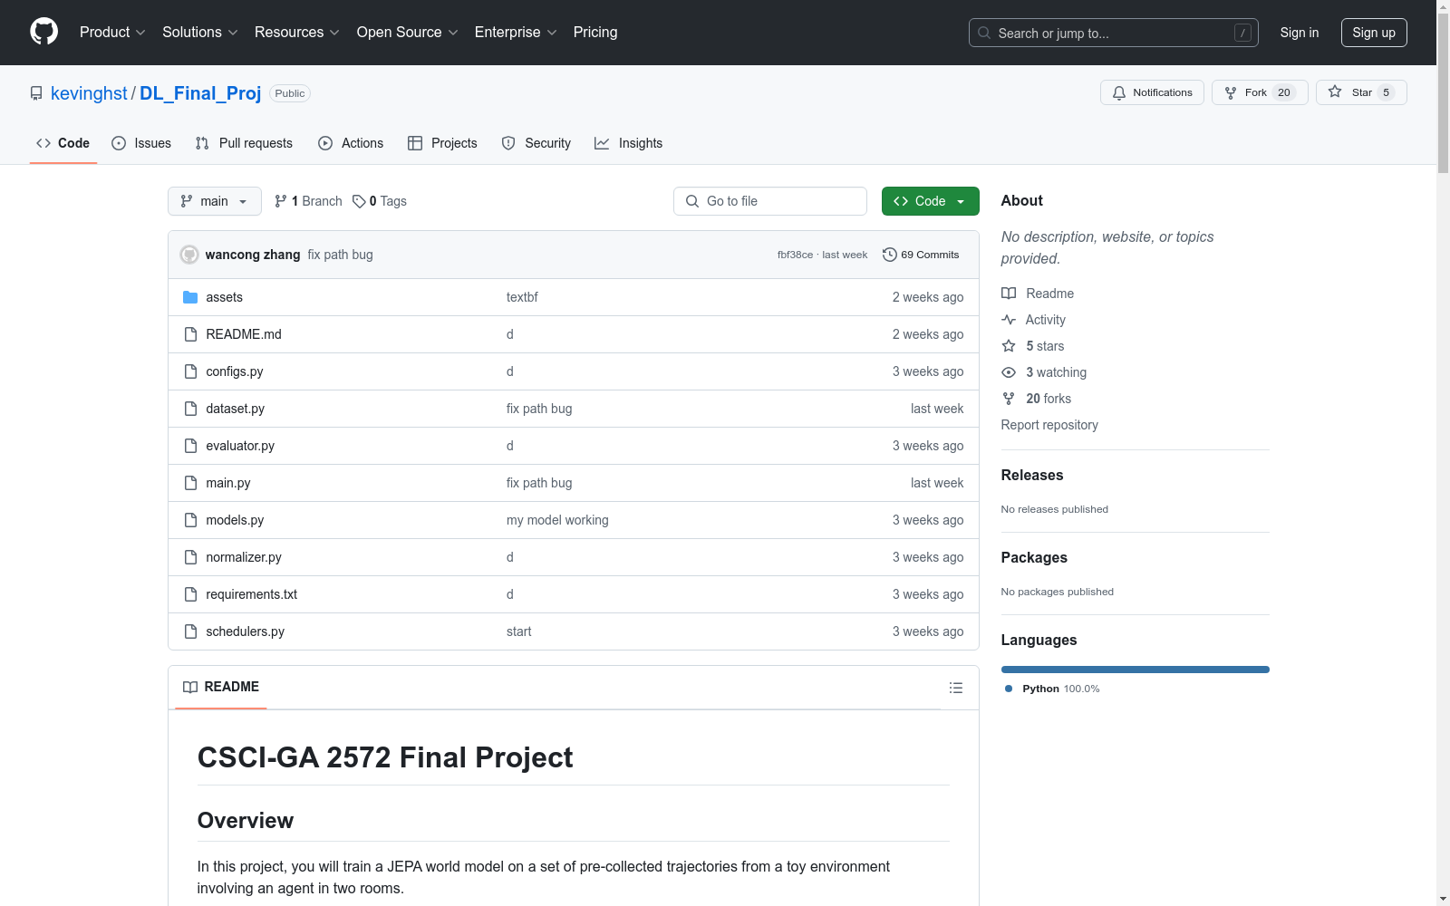Screen dimensions: 1450x906
Task: Open the Insights tab
Action: click(x=629, y=143)
